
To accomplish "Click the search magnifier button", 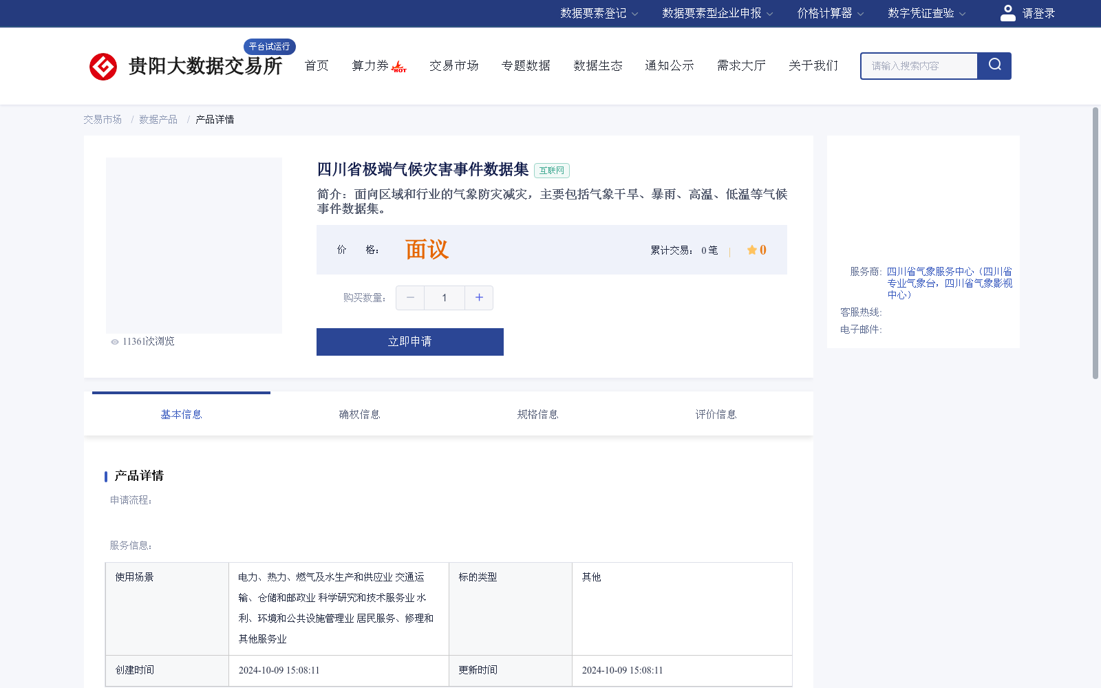I will [x=994, y=65].
